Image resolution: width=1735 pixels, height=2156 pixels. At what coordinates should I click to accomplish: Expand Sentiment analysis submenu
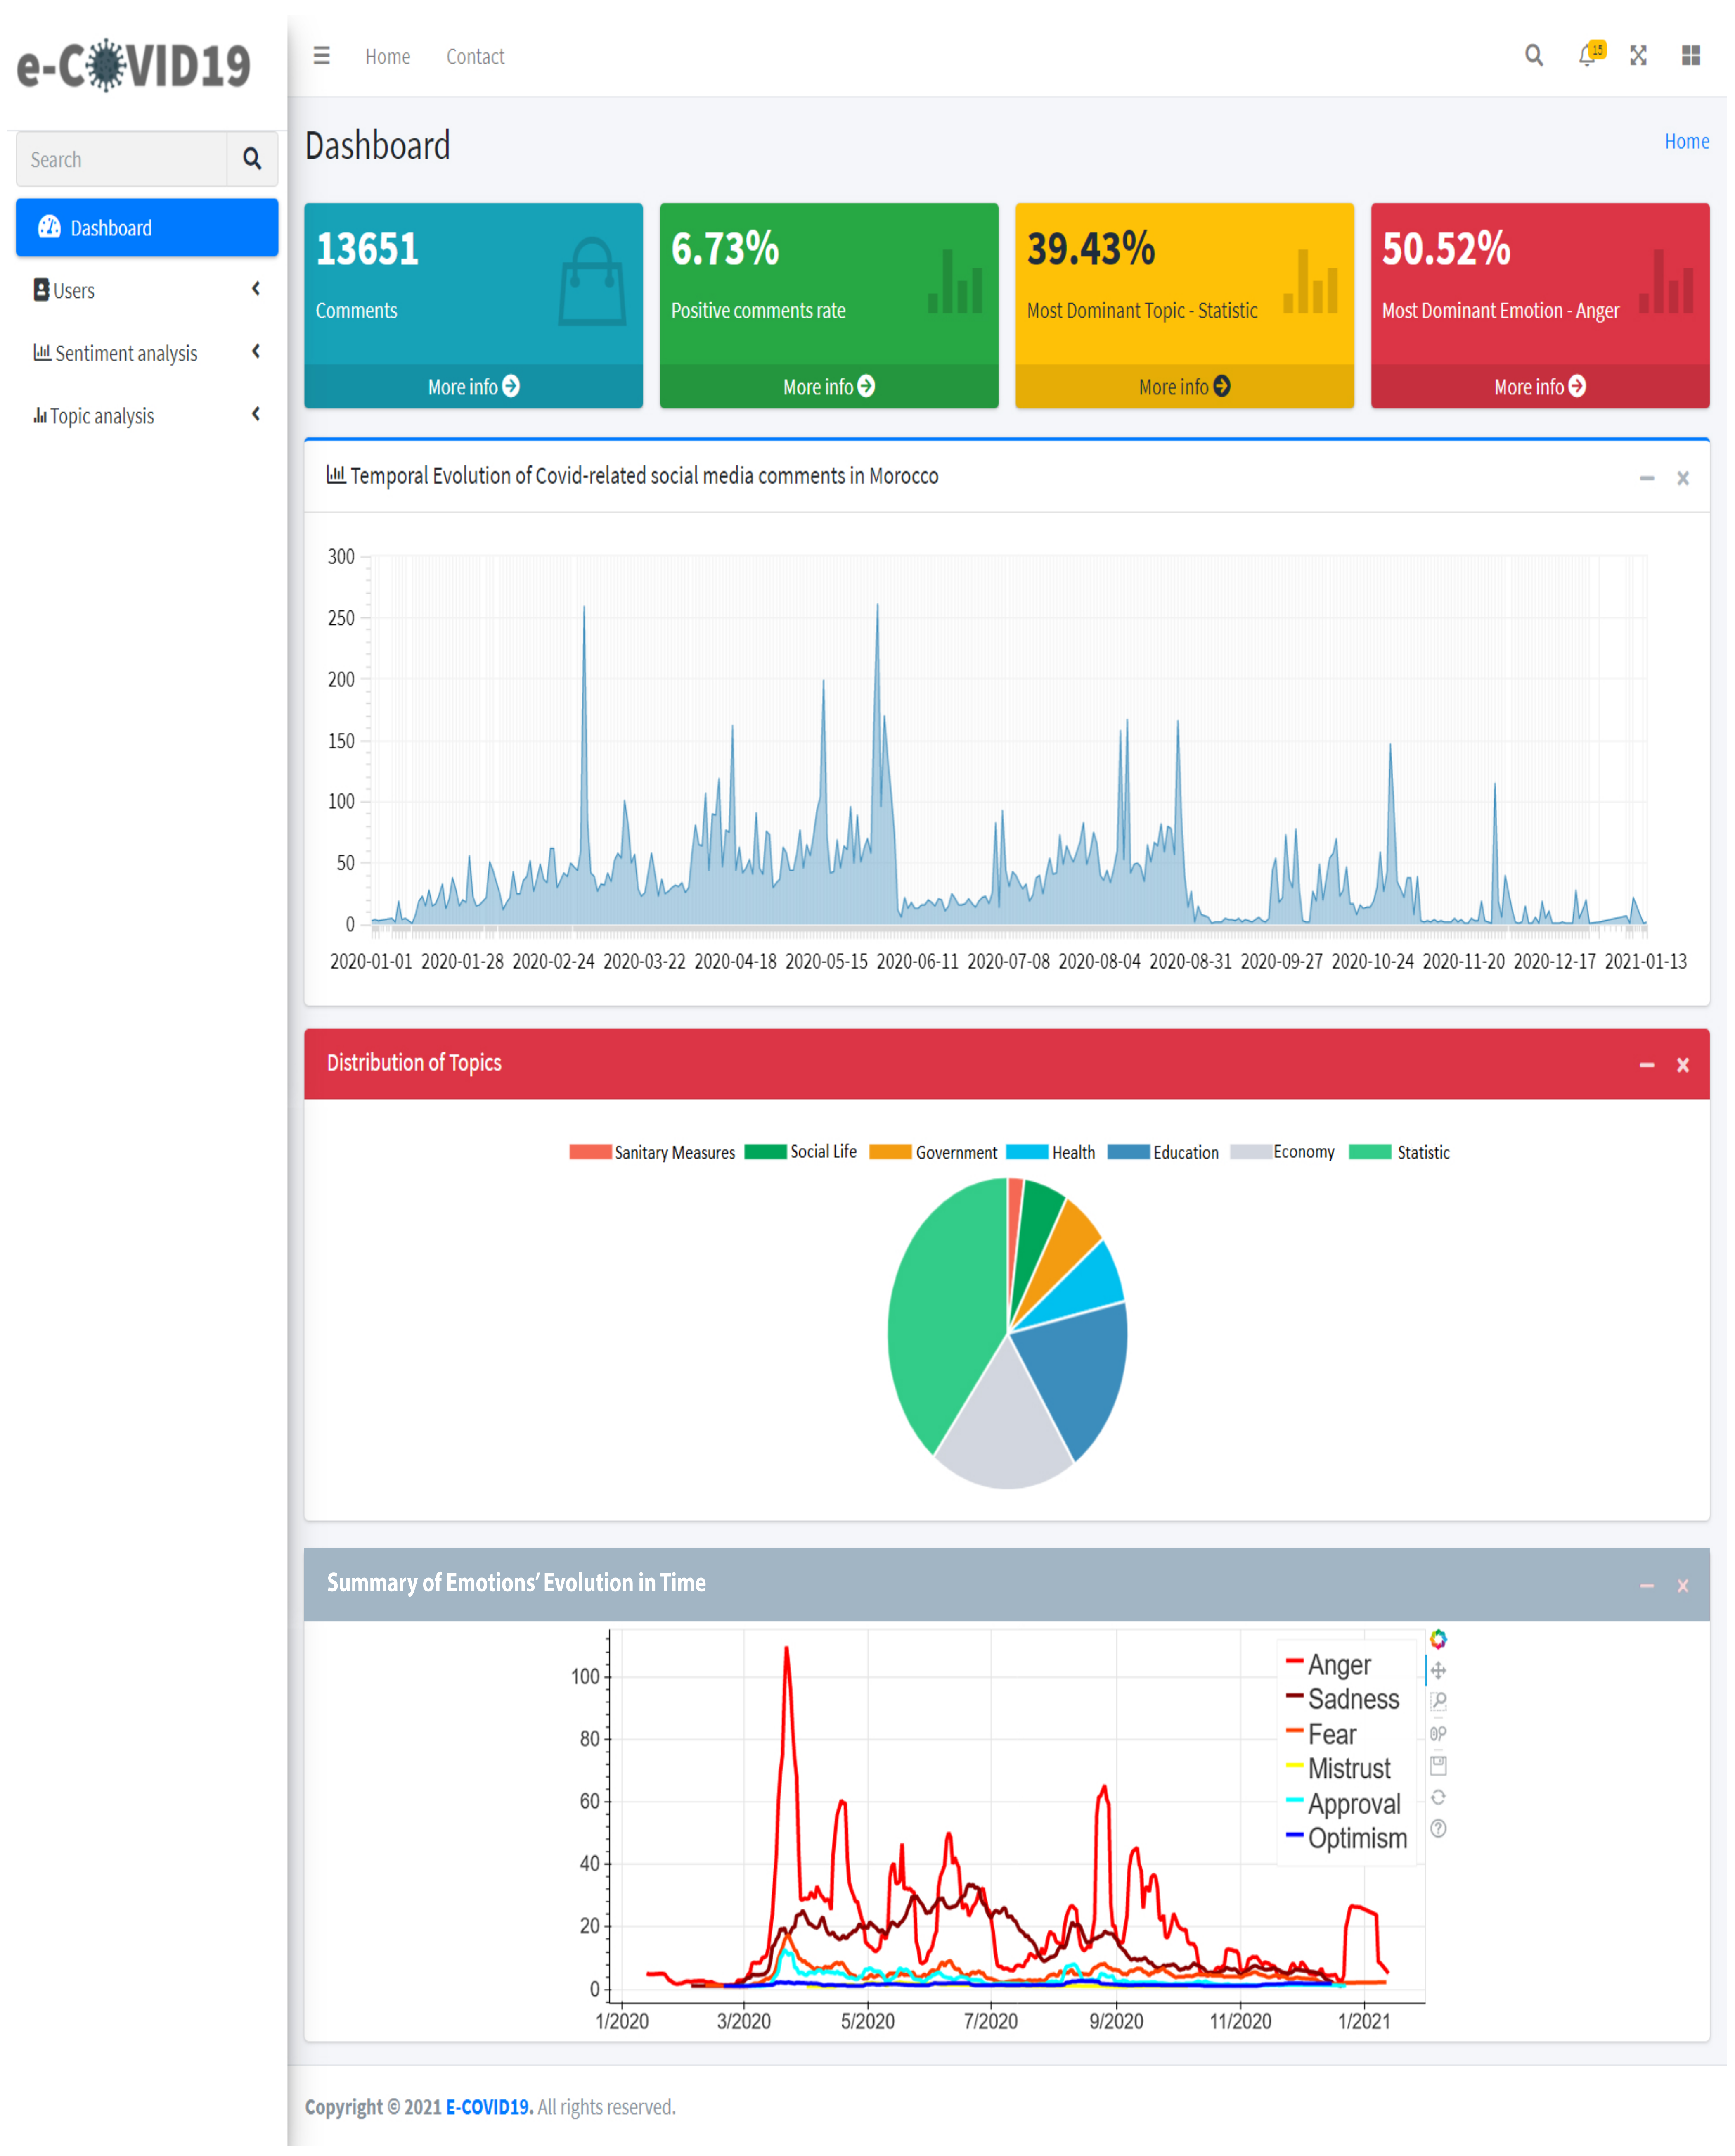point(147,354)
